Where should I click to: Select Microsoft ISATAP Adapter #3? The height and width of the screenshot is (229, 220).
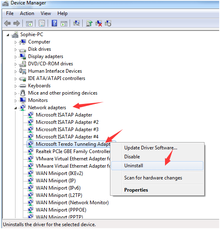point(67,130)
